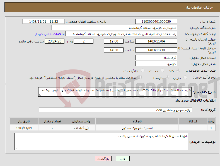Click the توضیحات خریدار notes textarea
Viewport: 220px width, 166px height.
coord(101,142)
